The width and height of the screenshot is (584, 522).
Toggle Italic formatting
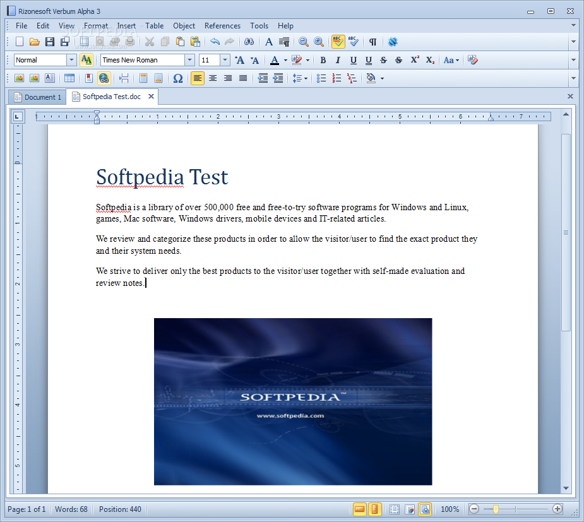pos(338,60)
